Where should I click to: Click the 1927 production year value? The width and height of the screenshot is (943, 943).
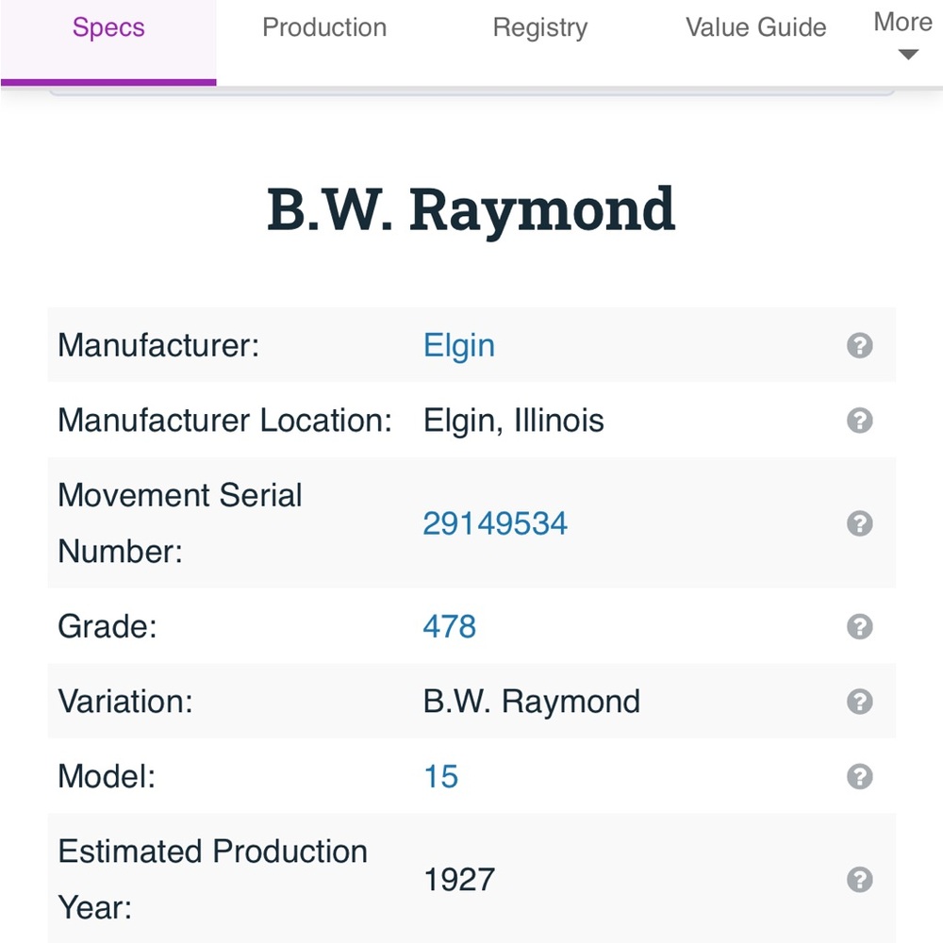click(459, 879)
